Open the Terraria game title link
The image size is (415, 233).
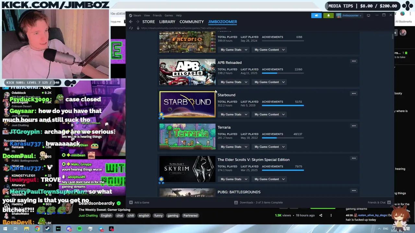[x=224, y=127]
